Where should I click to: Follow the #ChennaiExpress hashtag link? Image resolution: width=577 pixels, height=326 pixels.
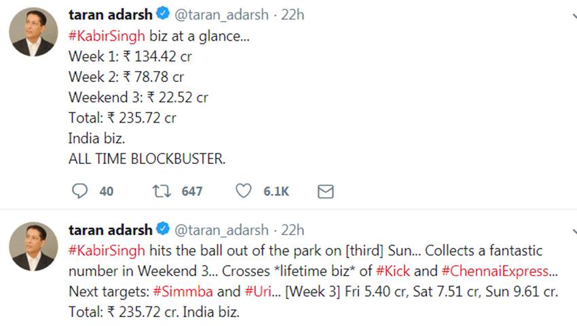[x=494, y=271]
